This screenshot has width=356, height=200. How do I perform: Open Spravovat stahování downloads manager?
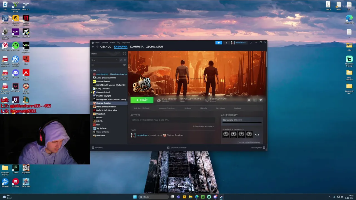coord(177,147)
